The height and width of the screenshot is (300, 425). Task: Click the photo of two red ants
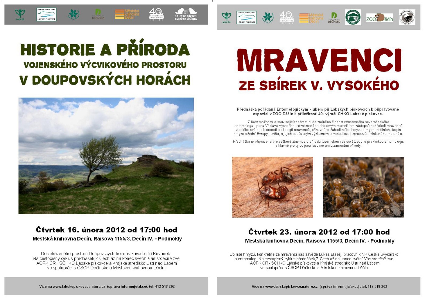(272, 187)
